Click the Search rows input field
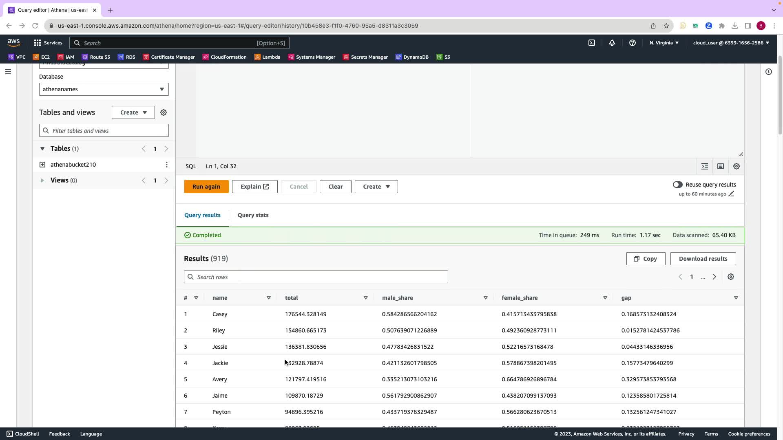Viewport: 783px width, 440px height. (x=316, y=277)
